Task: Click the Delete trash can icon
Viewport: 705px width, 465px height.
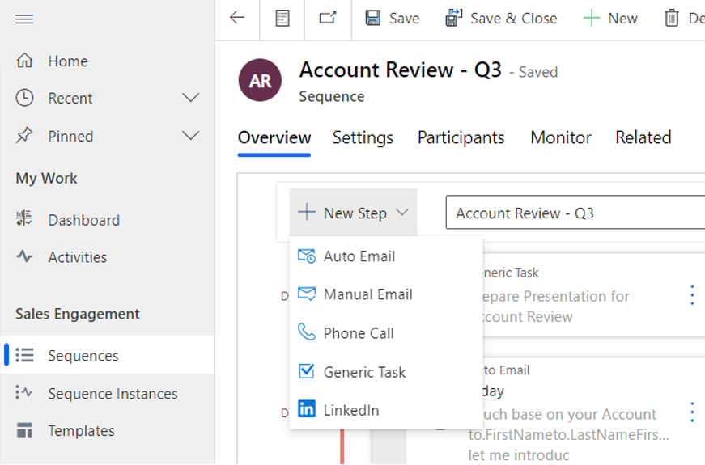Action: click(x=671, y=18)
